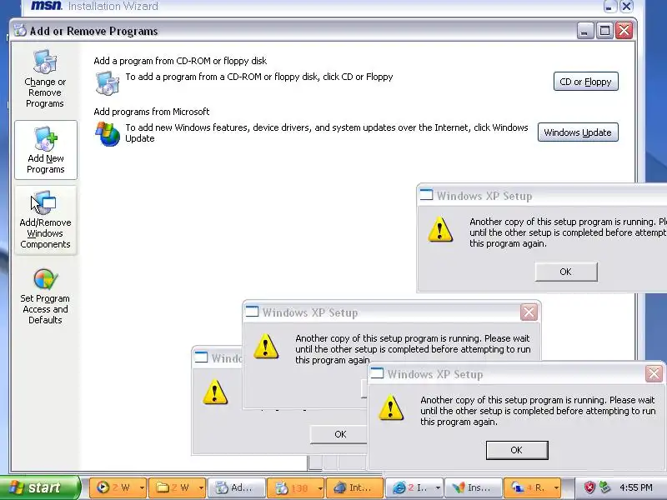Viewport: 667px width, 500px height.
Task: Click red security shield tray icon
Action: [x=589, y=487]
